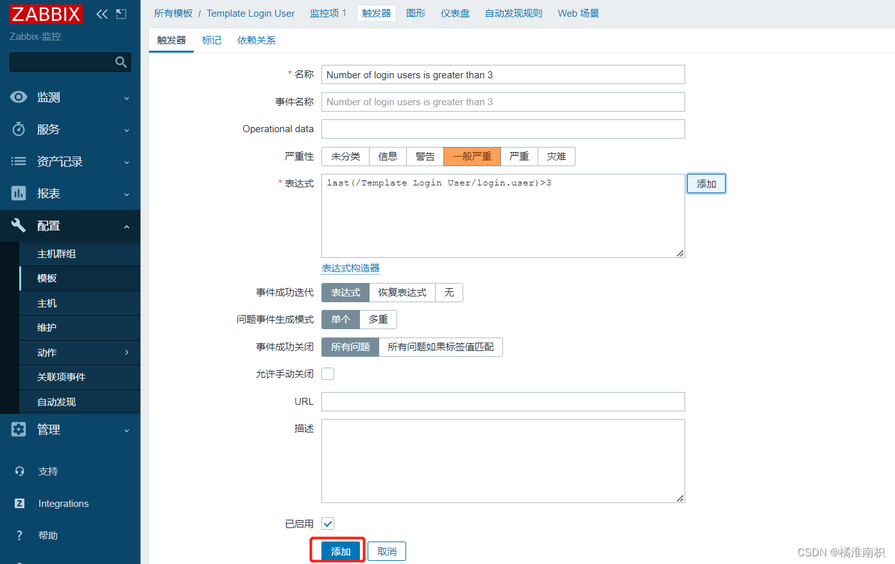Open 触发器 link in header navigation

(x=377, y=13)
